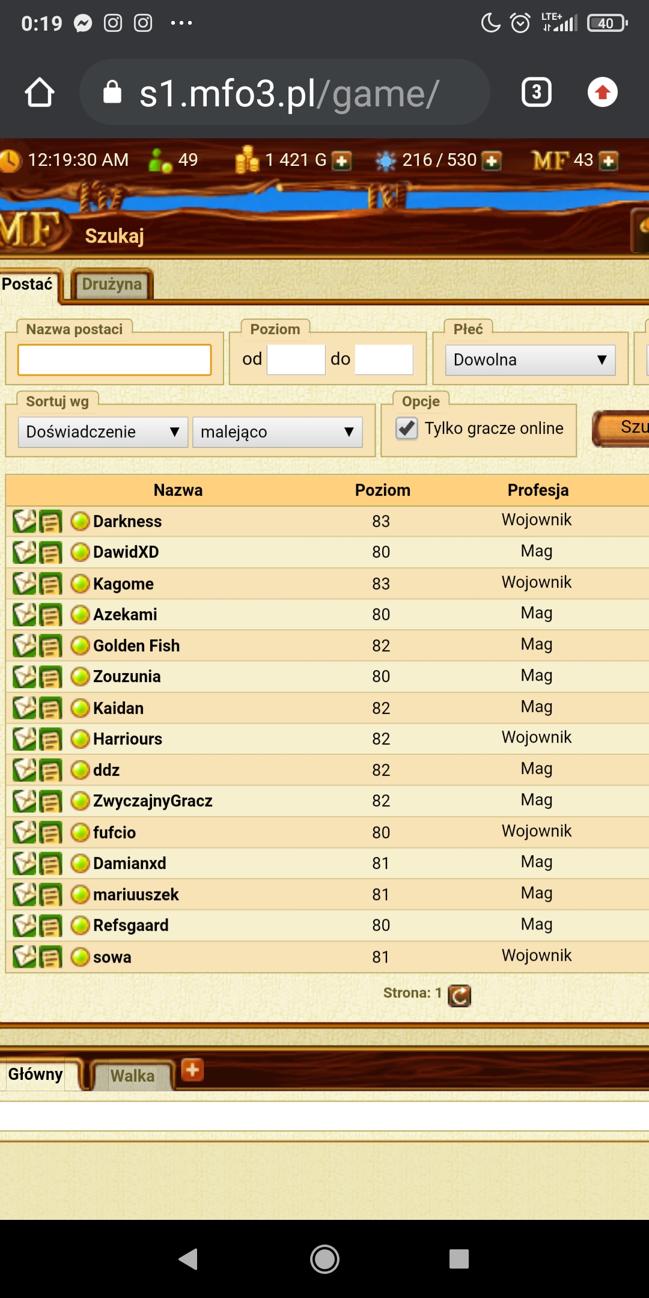Focus the Poziom 'od' level field
The height and width of the screenshot is (1298, 649).
[x=296, y=360]
